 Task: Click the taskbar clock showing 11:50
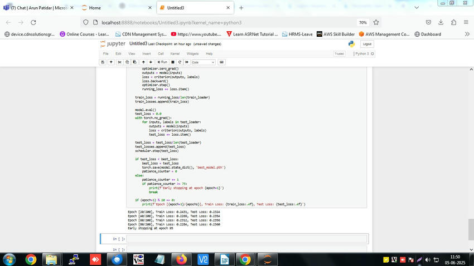click(x=455, y=260)
